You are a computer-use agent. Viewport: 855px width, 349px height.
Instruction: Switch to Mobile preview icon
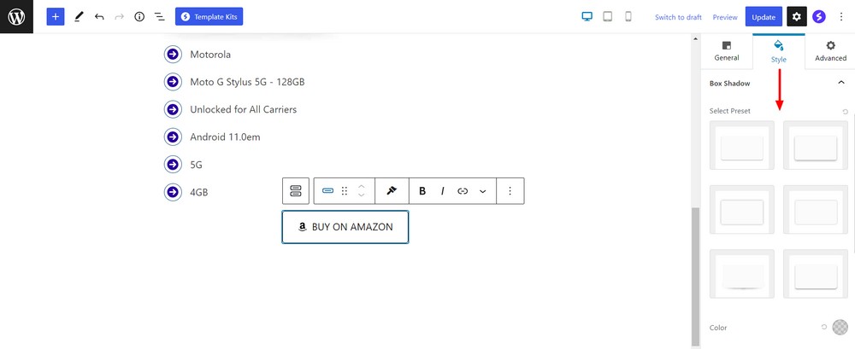coord(628,17)
